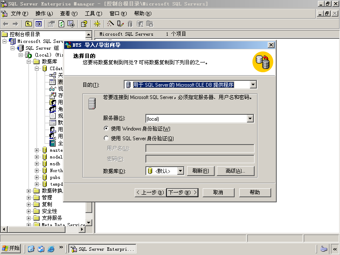
Task: Select the 复制 folder in tree
Action: click(x=47, y=204)
